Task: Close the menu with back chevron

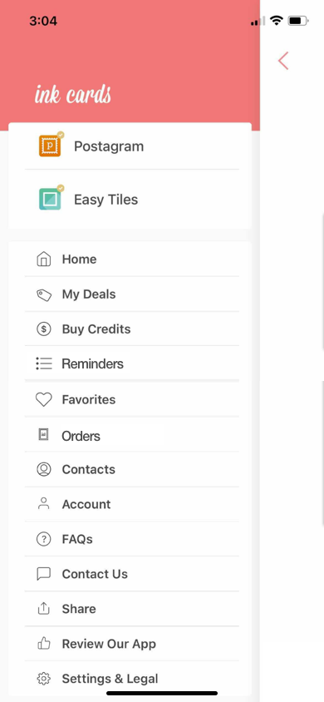Action: 283,61
